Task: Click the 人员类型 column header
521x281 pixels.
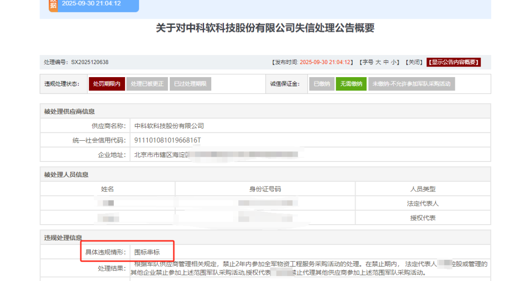Action: 423,189
